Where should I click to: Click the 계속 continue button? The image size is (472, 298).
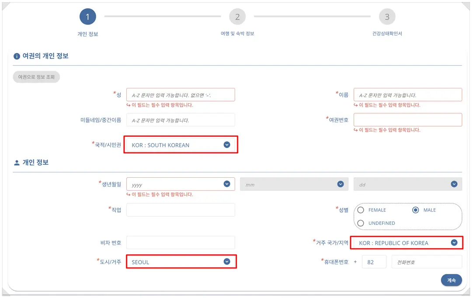(x=451, y=280)
